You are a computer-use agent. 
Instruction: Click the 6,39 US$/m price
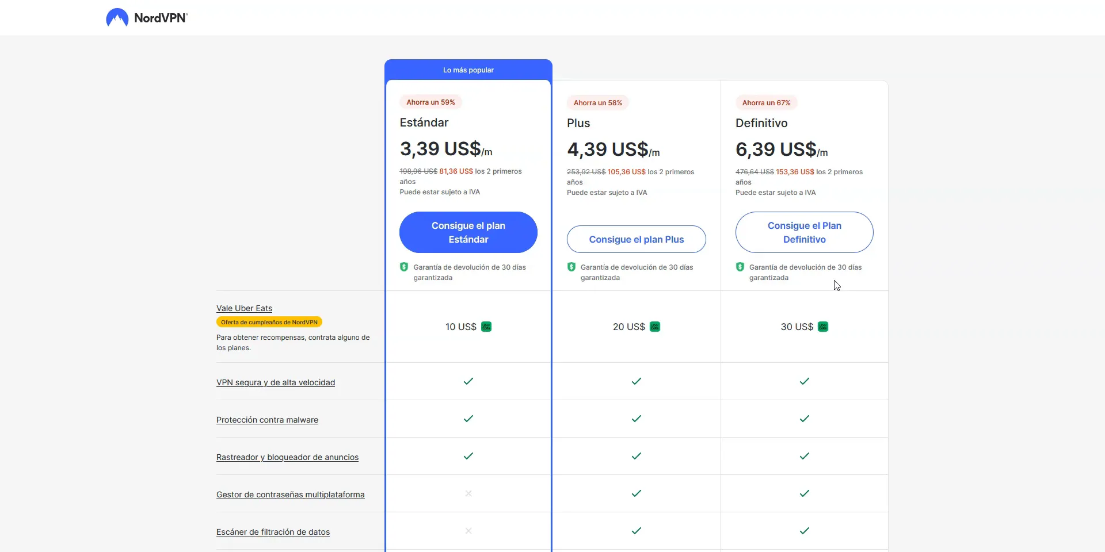(782, 149)
